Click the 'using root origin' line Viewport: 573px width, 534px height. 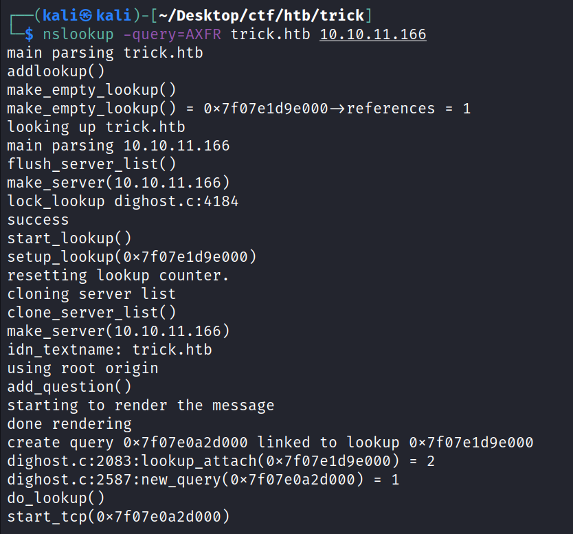click(82, 368)
